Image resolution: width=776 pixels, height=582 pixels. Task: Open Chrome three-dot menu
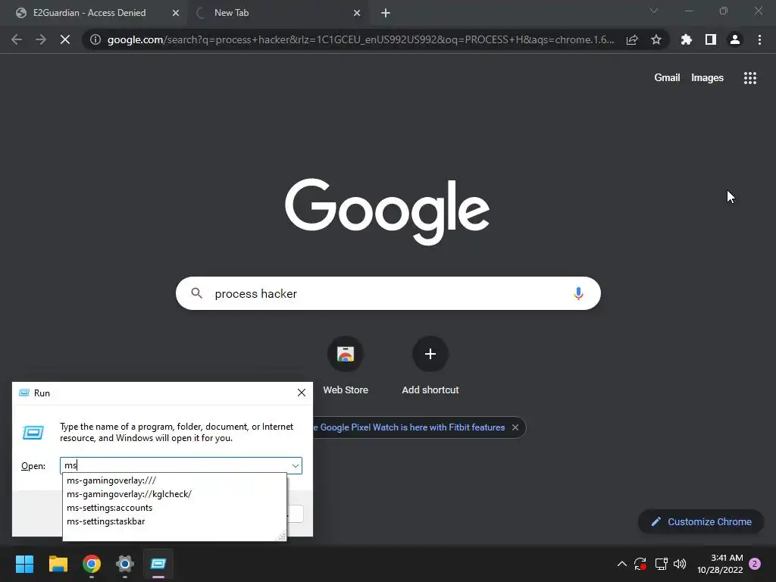(759, 39)
